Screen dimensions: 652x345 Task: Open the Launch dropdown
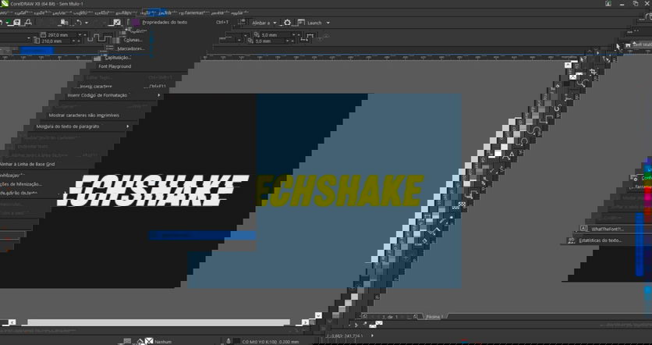pyautogui.click(x=317, y=23)
